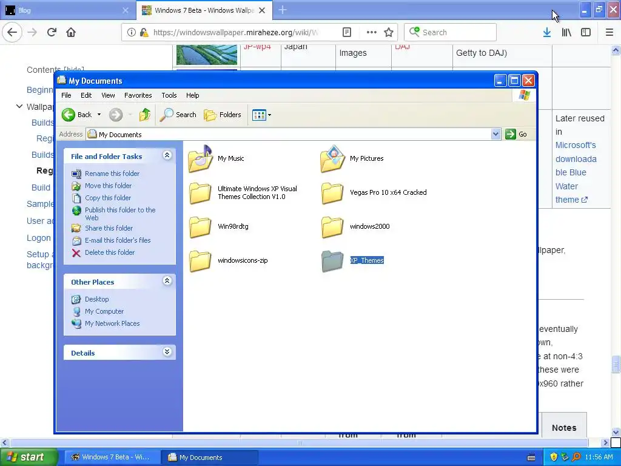Select Vegas Pro 10 x64 Cracked folder icon

pos(333,193)
